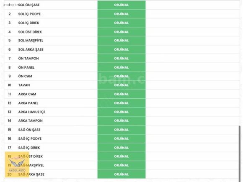Select the SAĞ ÖN ŞASE row
Screen dimensions: 243x182
122,130
